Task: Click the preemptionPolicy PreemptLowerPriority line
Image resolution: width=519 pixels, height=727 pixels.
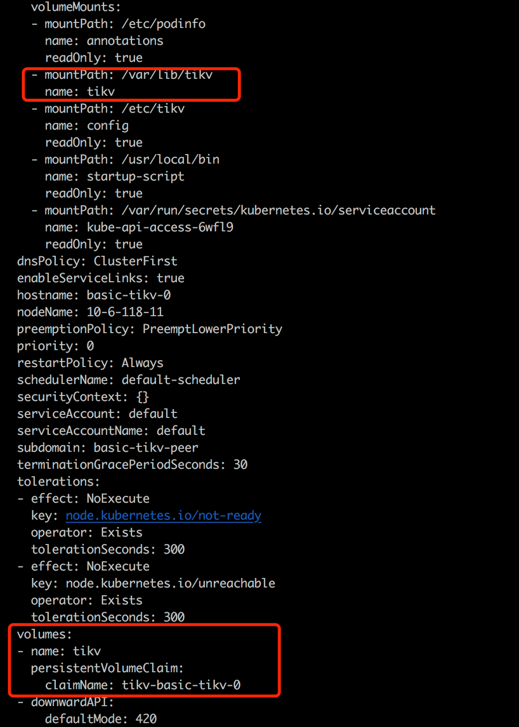Action: coord(149,329)
